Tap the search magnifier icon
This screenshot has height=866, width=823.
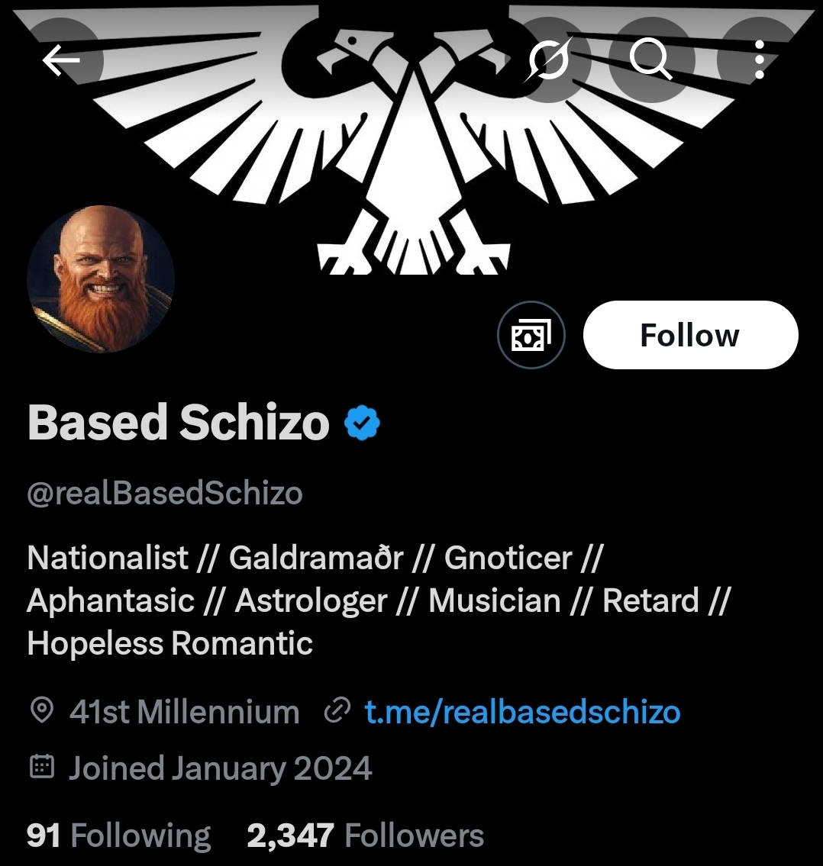click(x=651, y=60)
